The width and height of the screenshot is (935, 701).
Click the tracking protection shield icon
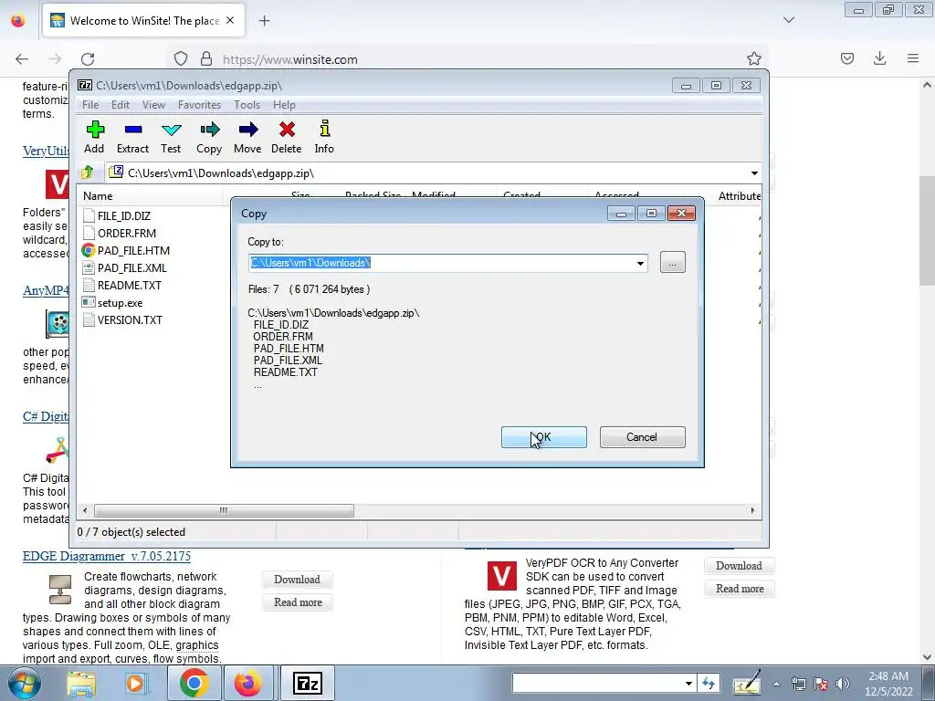181,59
